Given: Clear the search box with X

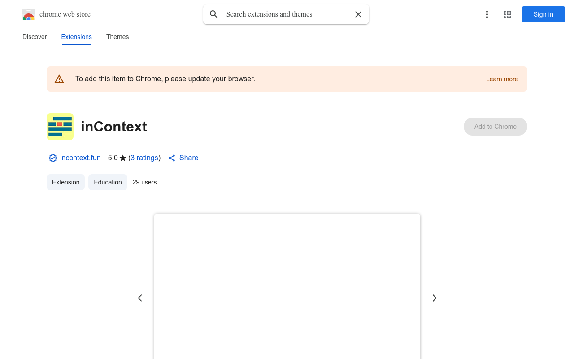Looking at the screenshot, I should click(358, 14).
